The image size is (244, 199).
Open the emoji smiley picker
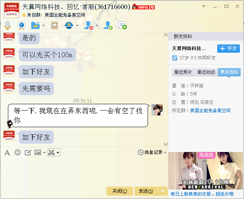[x=18, y=152]
